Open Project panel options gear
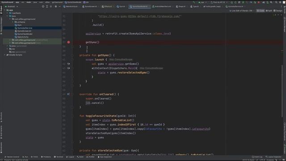The height and width of the screenshot is (161, 286). (x=55, y=6)
